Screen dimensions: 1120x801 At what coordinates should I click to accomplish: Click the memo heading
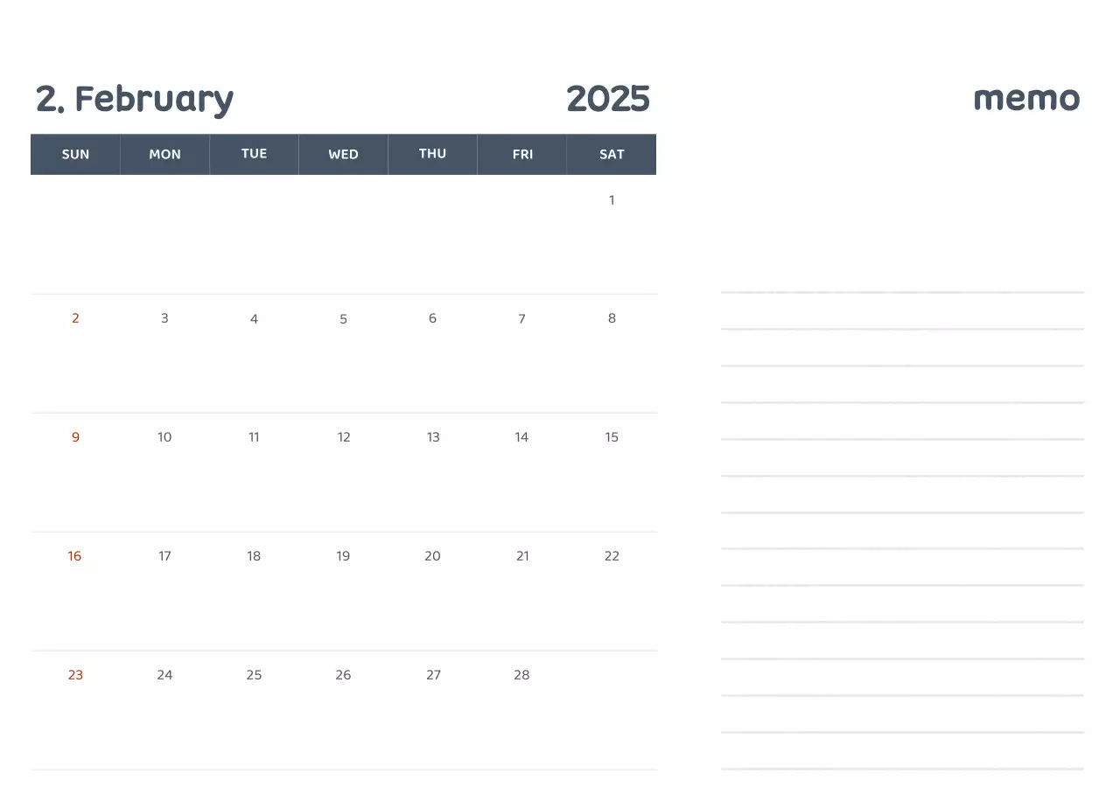[1026, 98]
